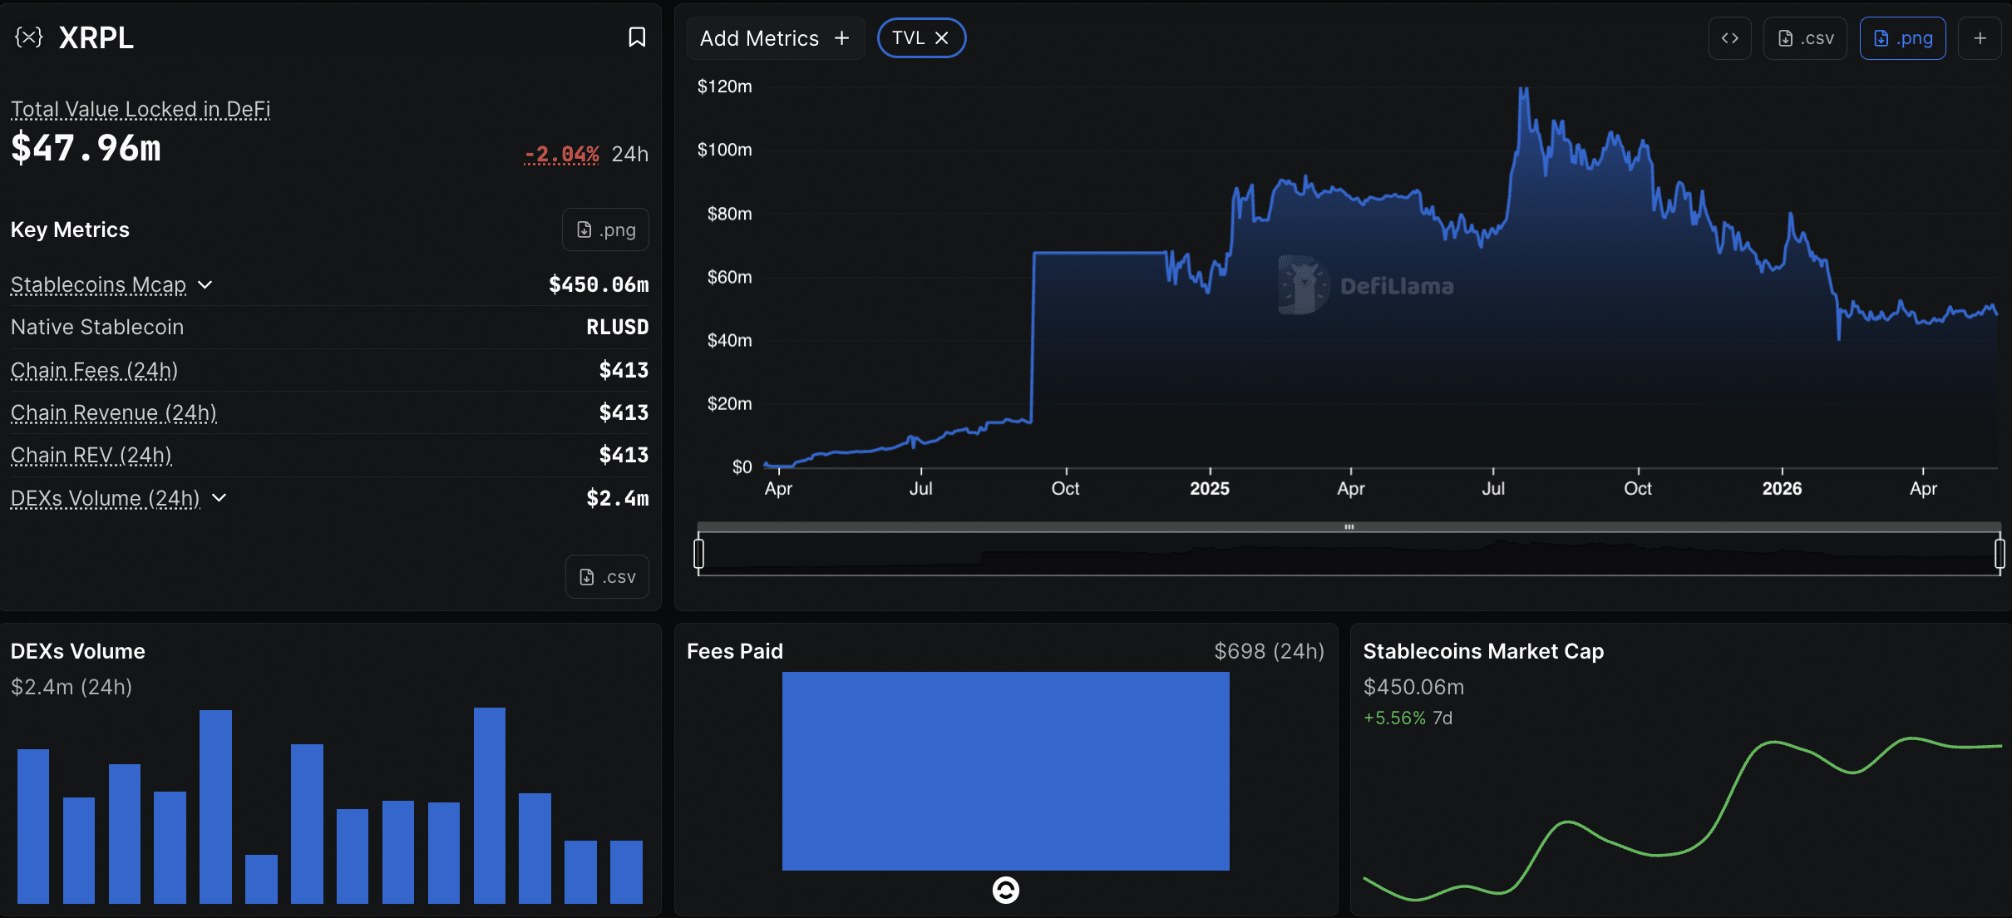Click the RLUSD native stablecoin value

(x=618, y=328)
